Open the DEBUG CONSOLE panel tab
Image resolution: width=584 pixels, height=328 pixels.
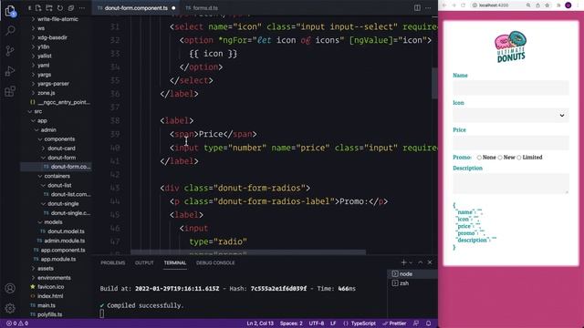(215, 263)
